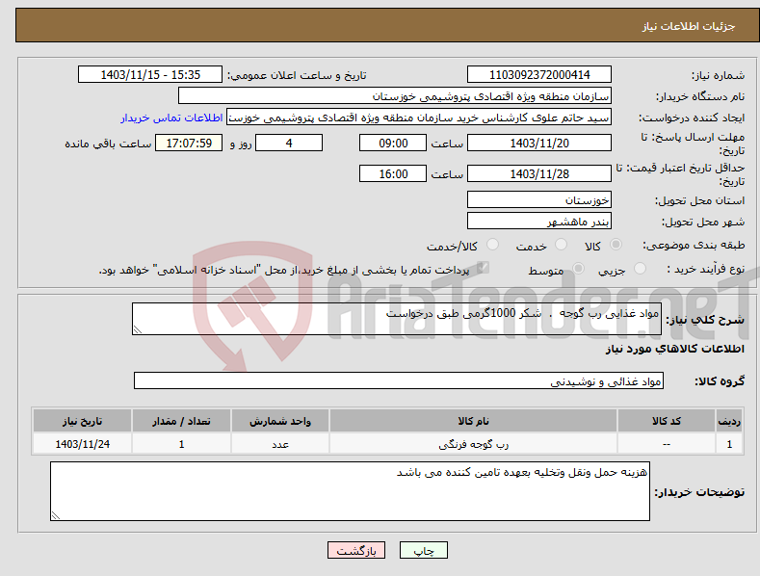Screen dimensions: 760x576
Task: Click the general need description text area
Action: 397,319
